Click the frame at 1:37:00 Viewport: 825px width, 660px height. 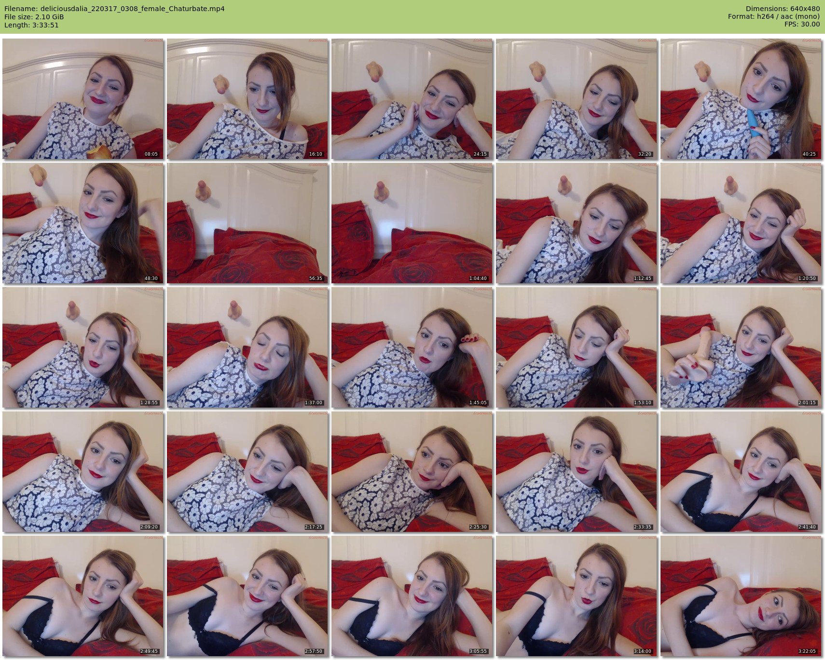tap(247, 347)
